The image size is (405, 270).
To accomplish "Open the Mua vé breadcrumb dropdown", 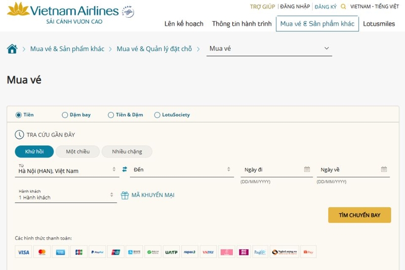I will point(269,49).
